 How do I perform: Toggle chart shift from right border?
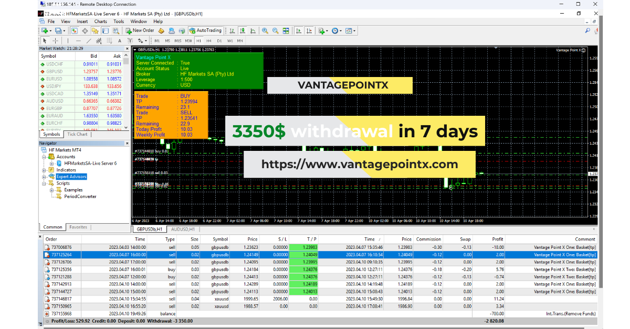pyautogui.click(x=309, y=30)
